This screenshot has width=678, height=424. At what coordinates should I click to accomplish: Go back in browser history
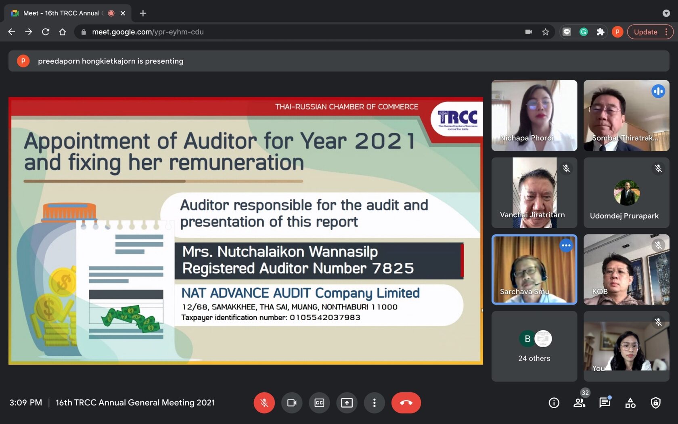click(x=12, y=32)
